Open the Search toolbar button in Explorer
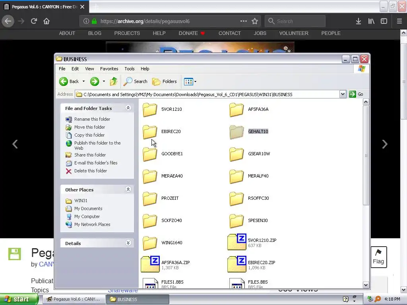 135,81
